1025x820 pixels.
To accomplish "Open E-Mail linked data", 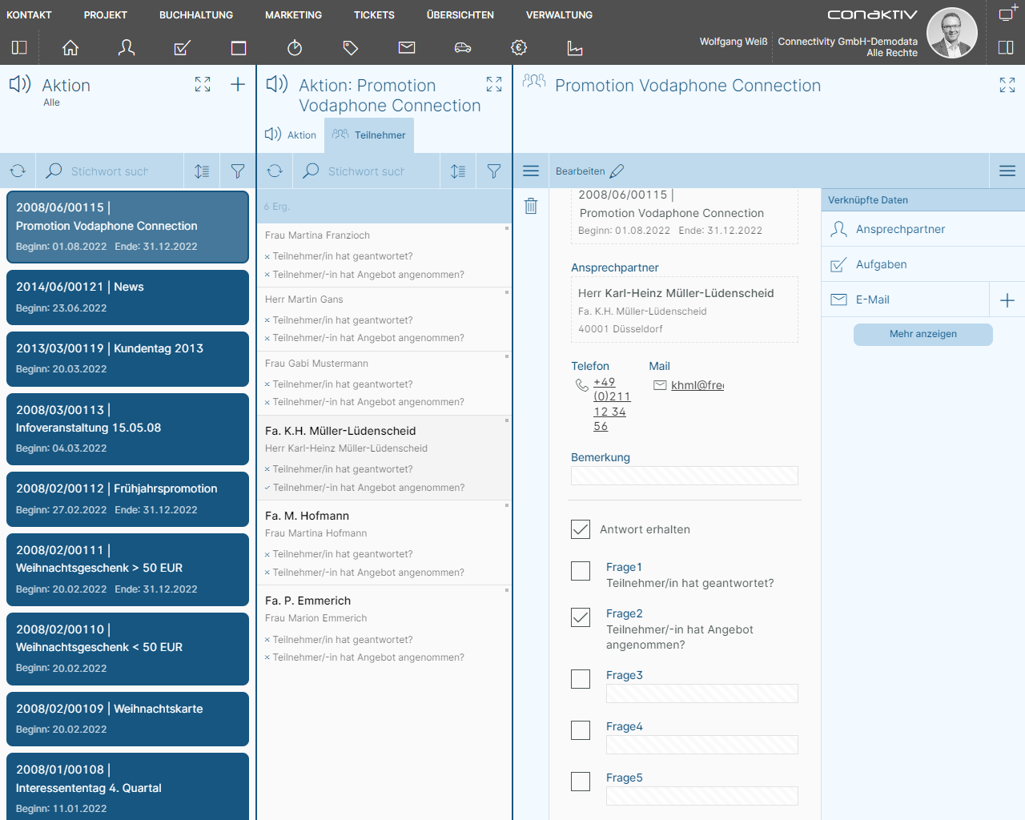I will coord(905,299).
